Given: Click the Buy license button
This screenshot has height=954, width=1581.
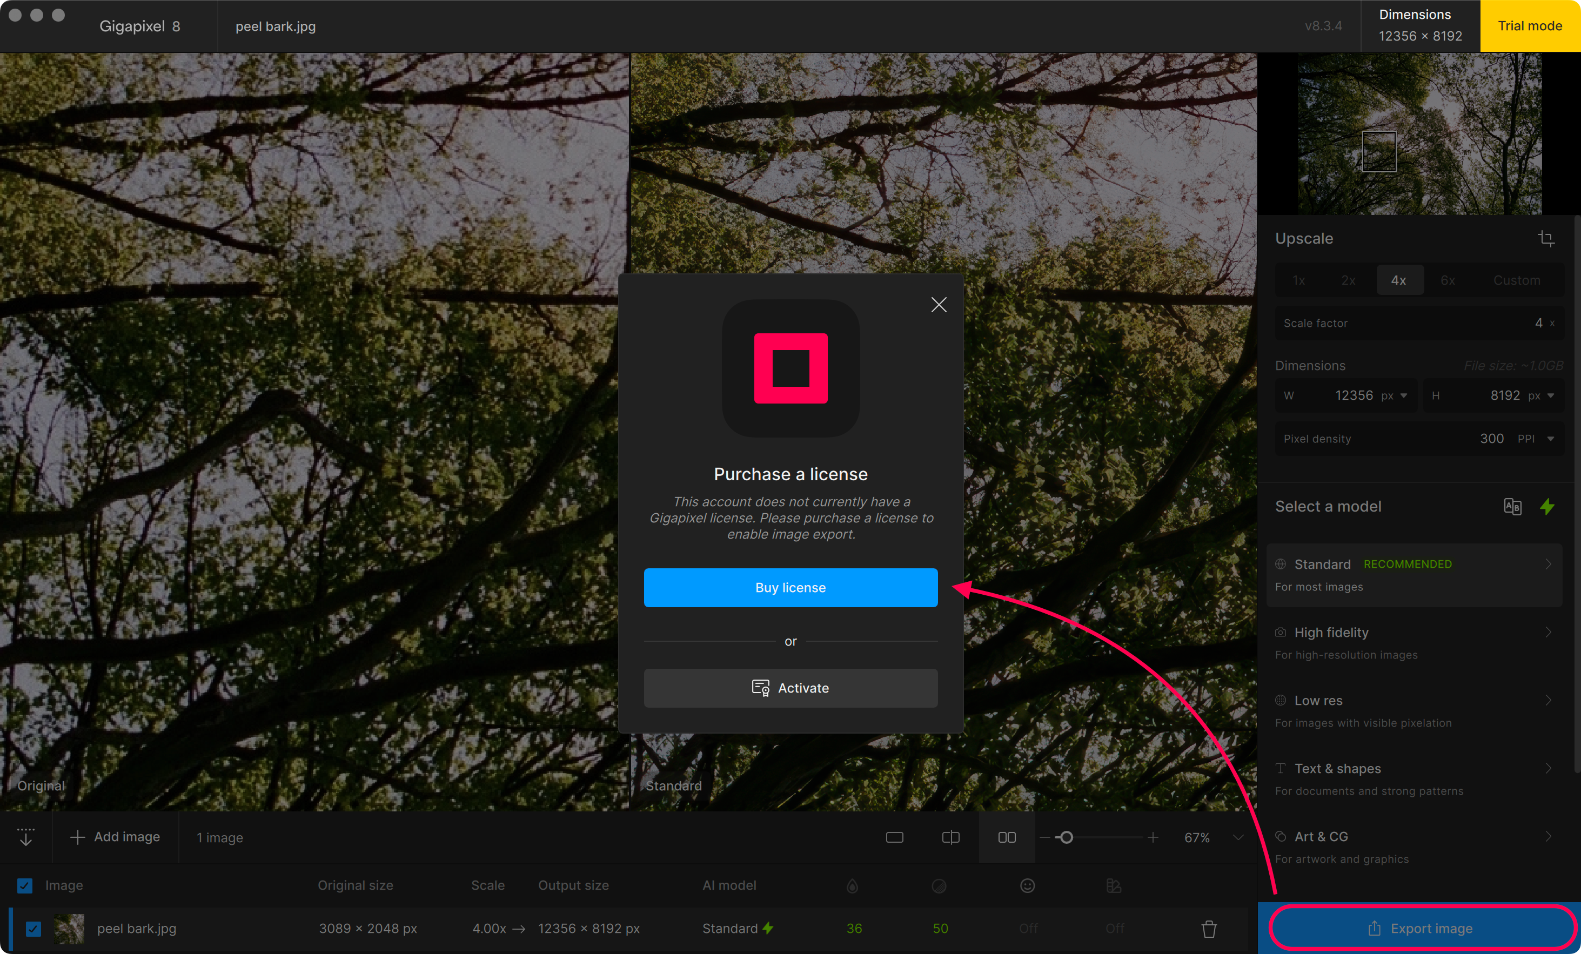Looking at the screenshot, I should click(x=790, y=588).
